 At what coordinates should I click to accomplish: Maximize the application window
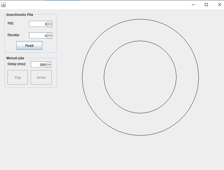(206, 4)
